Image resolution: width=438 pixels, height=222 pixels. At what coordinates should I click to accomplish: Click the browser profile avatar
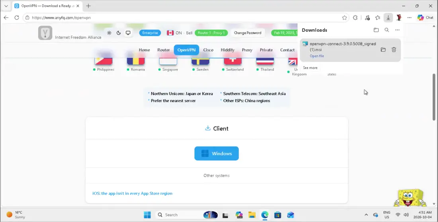click(x=399, y=18)
